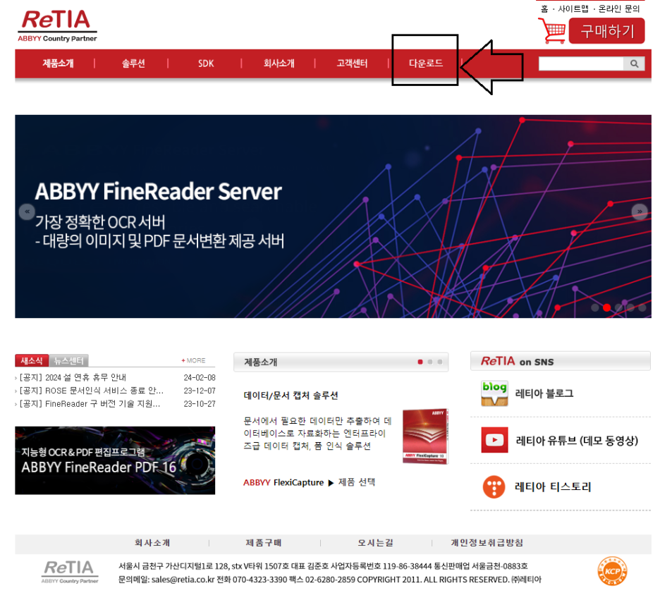Click the search magnifier icon
Viewport: 660px width, 612px height.
click(x=634, y=63)
